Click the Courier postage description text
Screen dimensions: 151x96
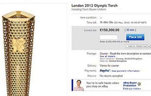pos(125,54)
